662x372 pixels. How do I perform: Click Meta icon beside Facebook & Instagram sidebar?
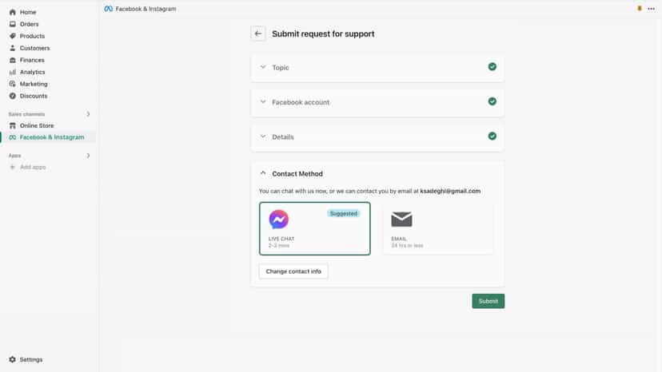[x=12, y=137]
